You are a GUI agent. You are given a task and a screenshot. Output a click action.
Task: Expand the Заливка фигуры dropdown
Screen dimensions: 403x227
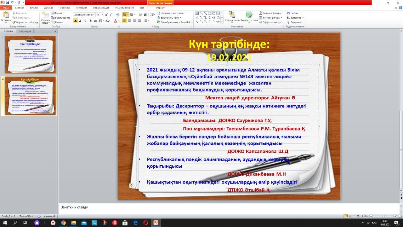point(282,13)
